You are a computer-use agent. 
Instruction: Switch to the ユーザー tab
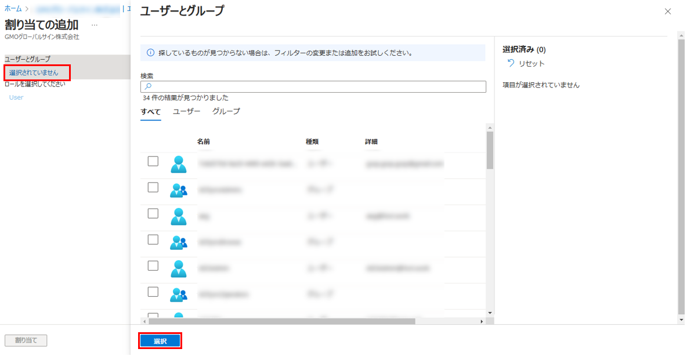click(187, 111)
